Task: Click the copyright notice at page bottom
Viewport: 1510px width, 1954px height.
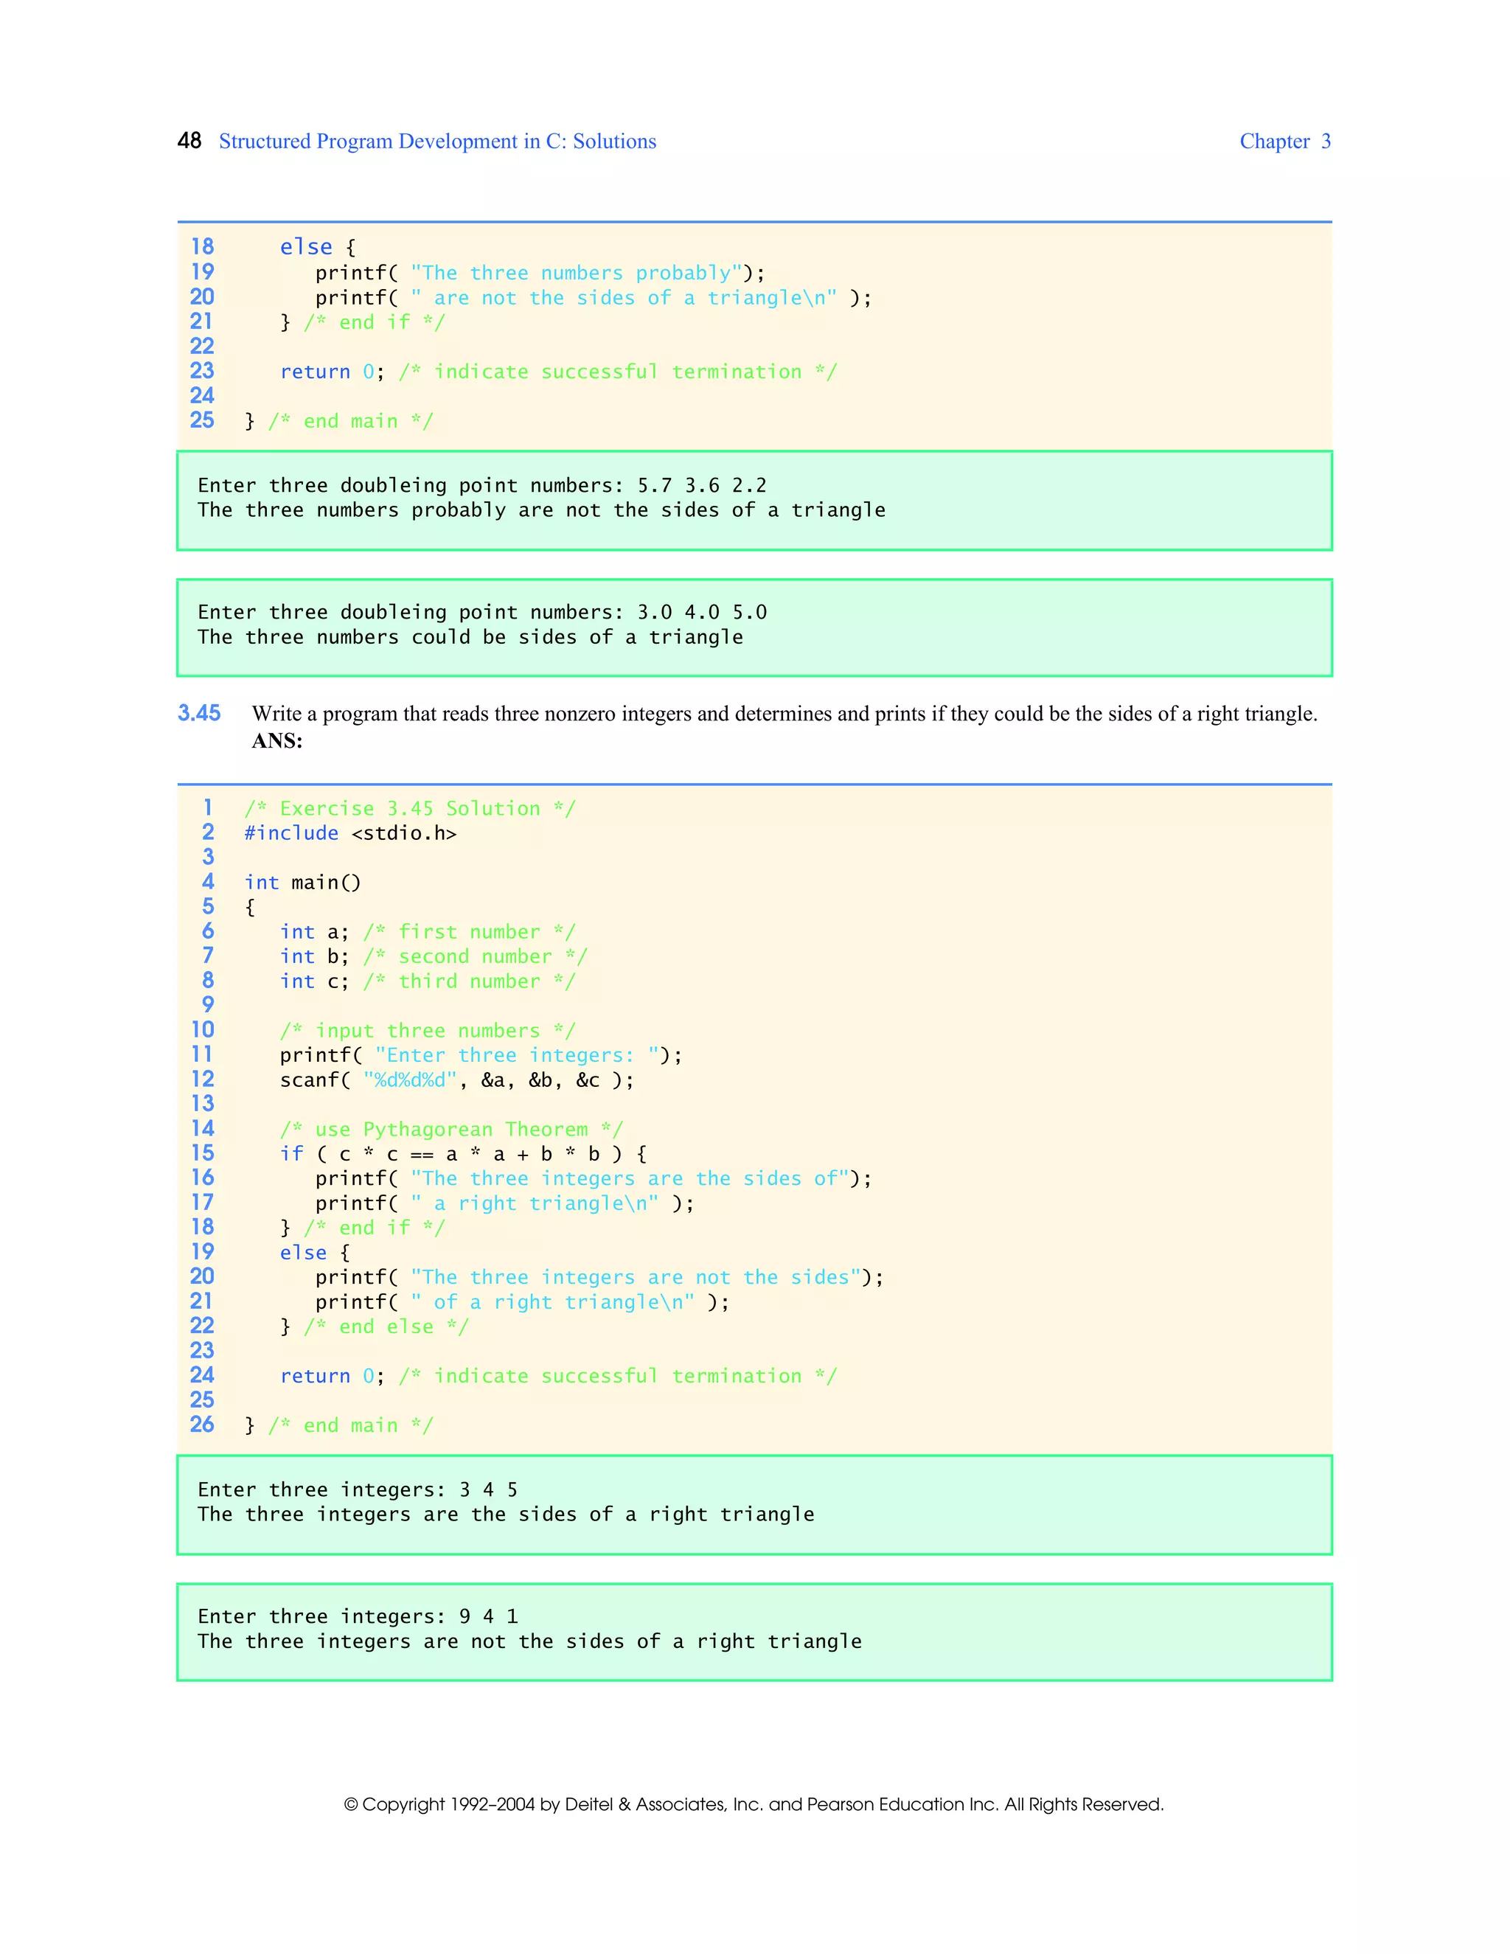Action: pos(754,1804)
